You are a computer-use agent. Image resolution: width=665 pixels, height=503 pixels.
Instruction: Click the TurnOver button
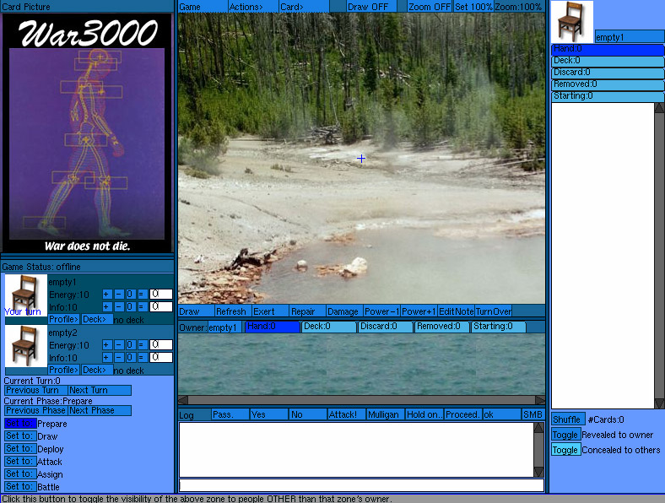tap(493, 311)
